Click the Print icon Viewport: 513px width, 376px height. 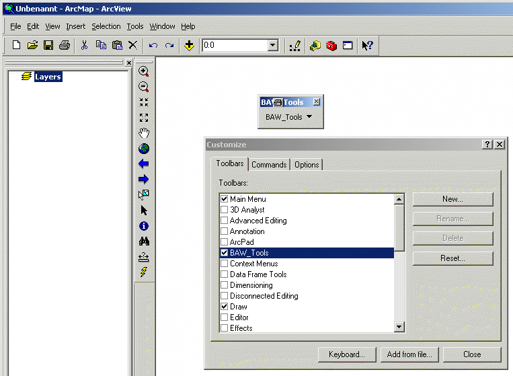(65, 45)
